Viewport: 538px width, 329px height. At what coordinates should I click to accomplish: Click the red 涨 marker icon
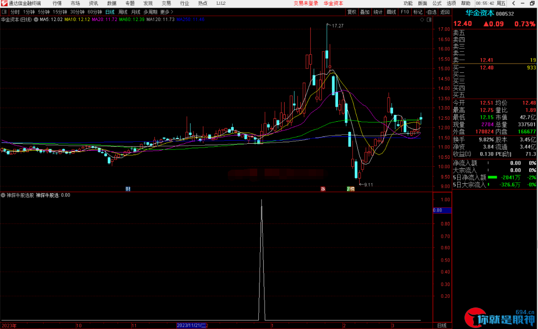(x=323, y=189)
